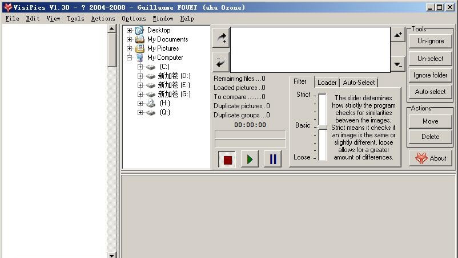Click the add folder arrow icon

(x=221, y=38)
